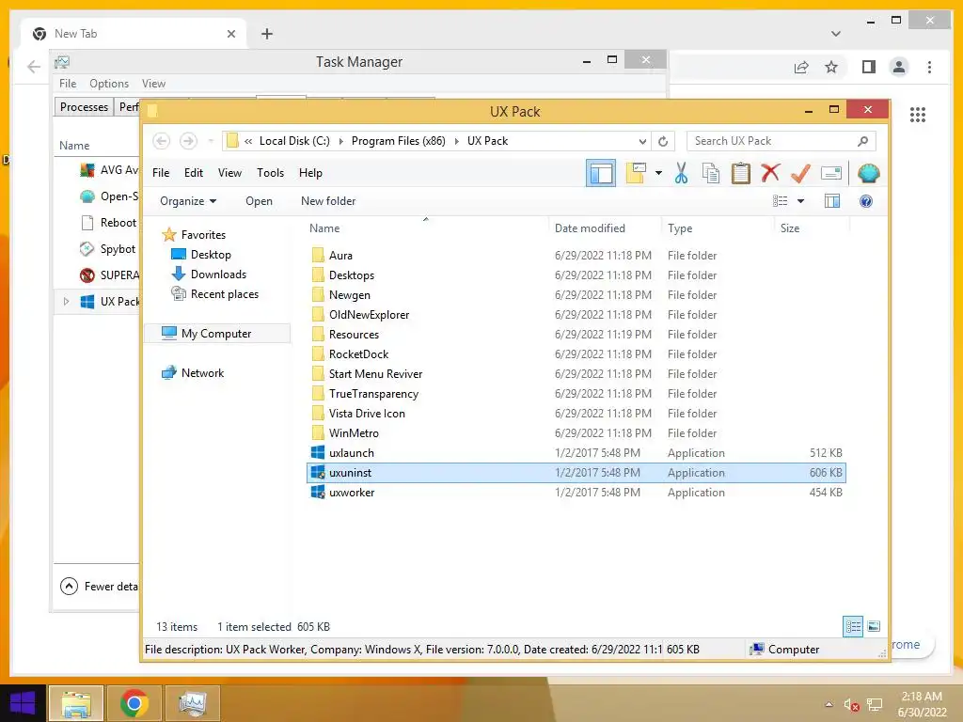The height and width of the screenshot is (722, 963).
Task: Open dropdown arrow beside folder views icon
Action: point(658,173)
